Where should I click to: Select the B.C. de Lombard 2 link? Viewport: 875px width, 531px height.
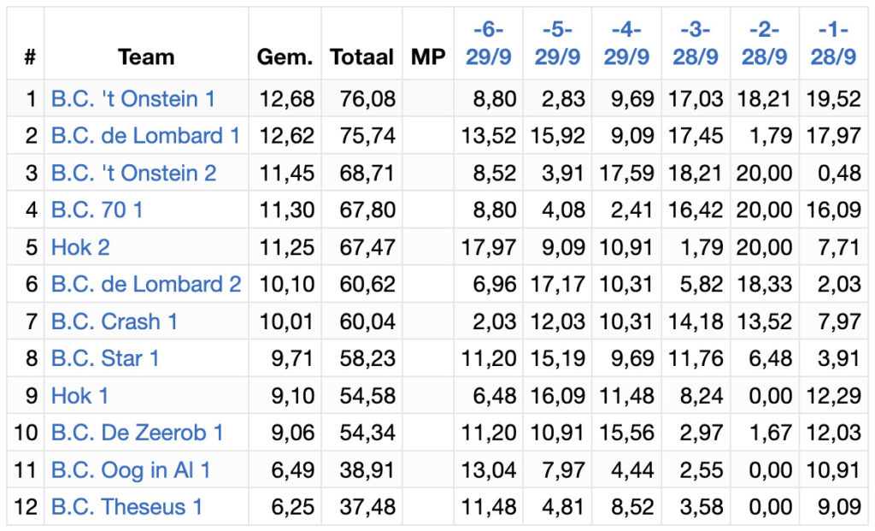(x=145, y=284)
